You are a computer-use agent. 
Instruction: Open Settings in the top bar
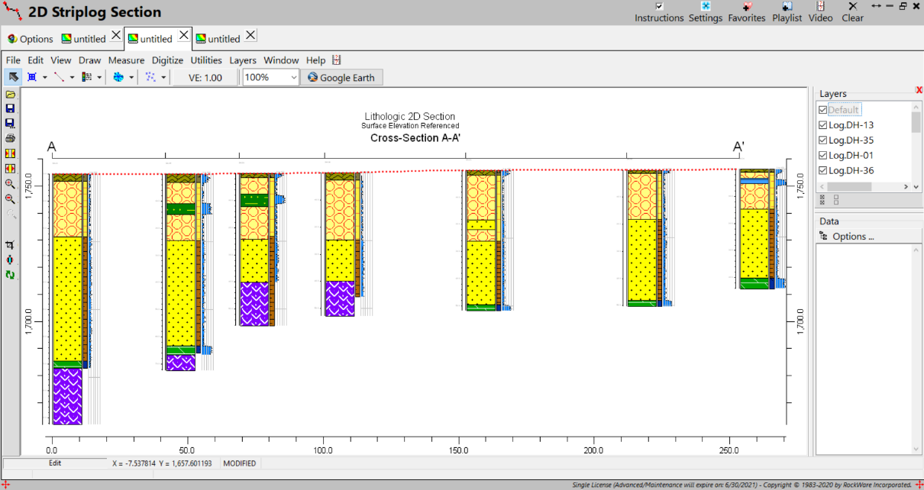[705, 11]
